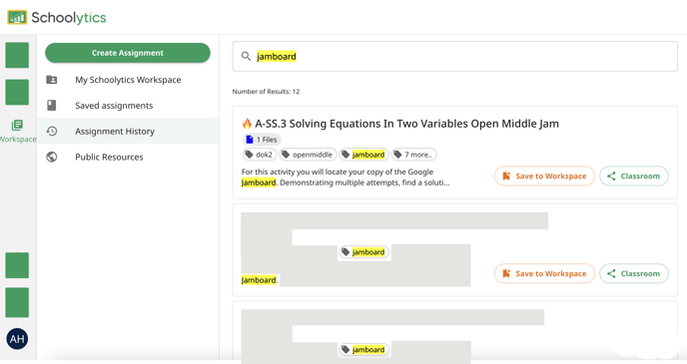This screenshot has height=364, width=687.
Task: Select Assignment History
Action: tap(128, 132)
